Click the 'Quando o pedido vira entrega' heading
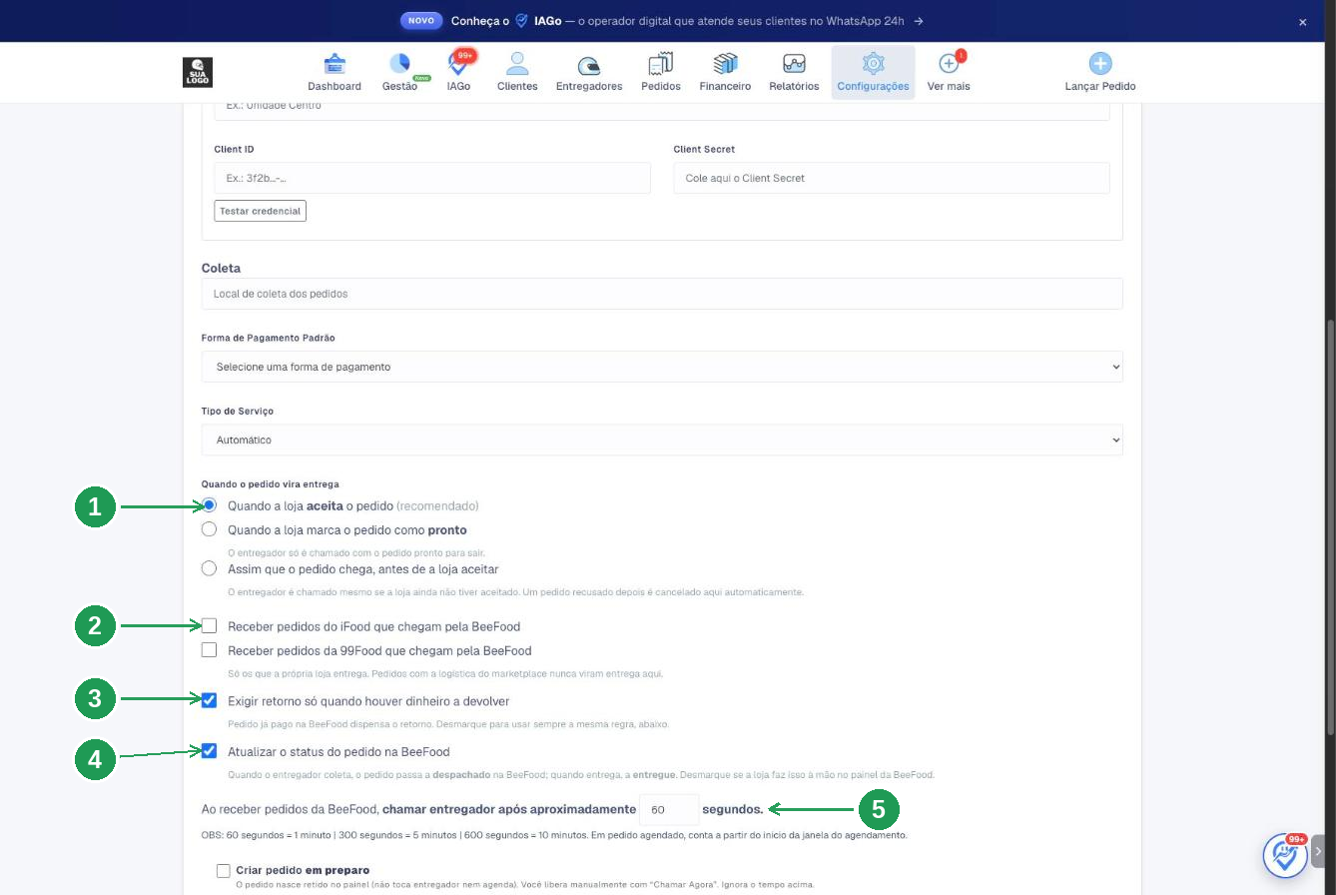Image resolution: width=1336 pixels, height=895 pixels. click(x=270, y=484)
